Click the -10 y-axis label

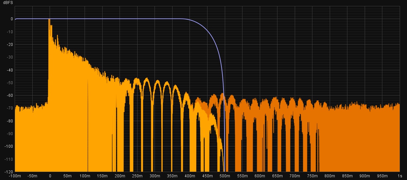click(x=10, y=32)
